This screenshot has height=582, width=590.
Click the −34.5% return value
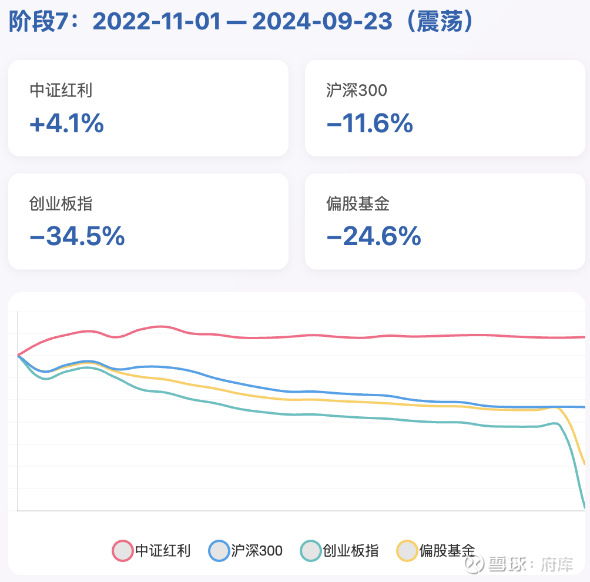tap(77, 236)
